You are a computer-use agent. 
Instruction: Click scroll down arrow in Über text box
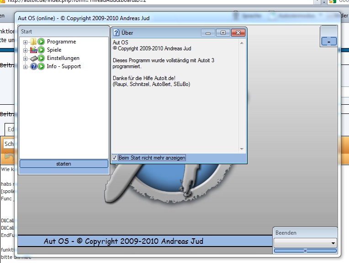(243, 149)
